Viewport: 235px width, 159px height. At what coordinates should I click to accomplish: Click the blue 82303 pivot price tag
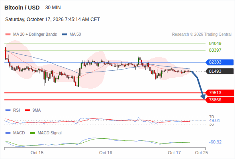219,62
